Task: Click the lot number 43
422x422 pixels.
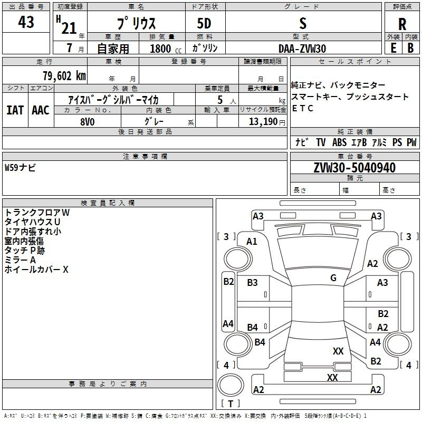Action: point(26,23)
